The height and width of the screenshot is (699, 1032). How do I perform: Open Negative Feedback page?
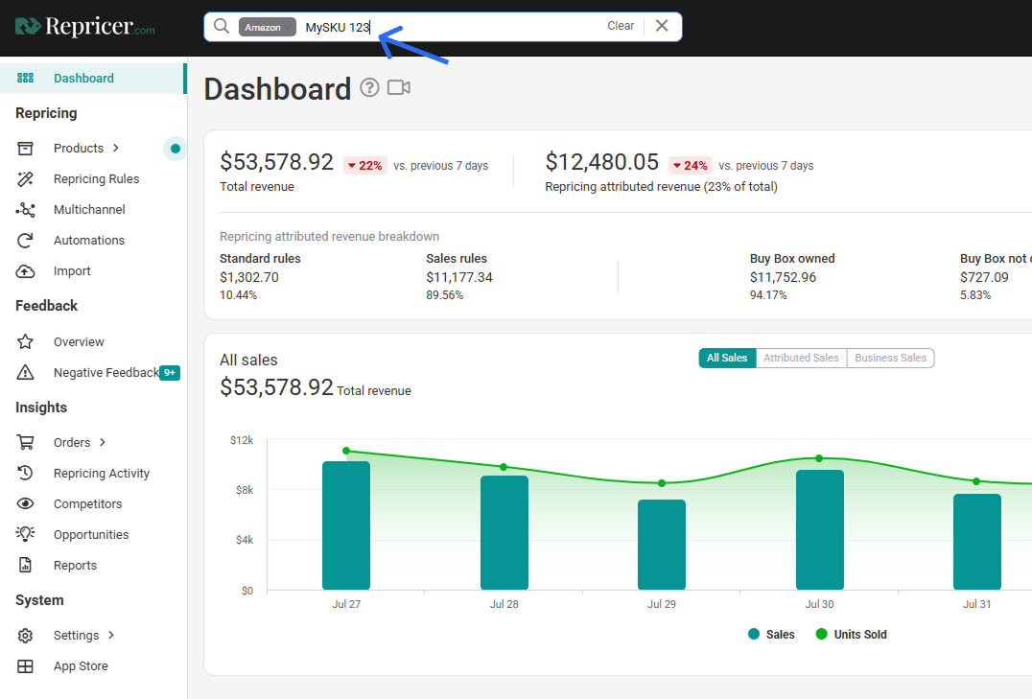coord(106,373)
